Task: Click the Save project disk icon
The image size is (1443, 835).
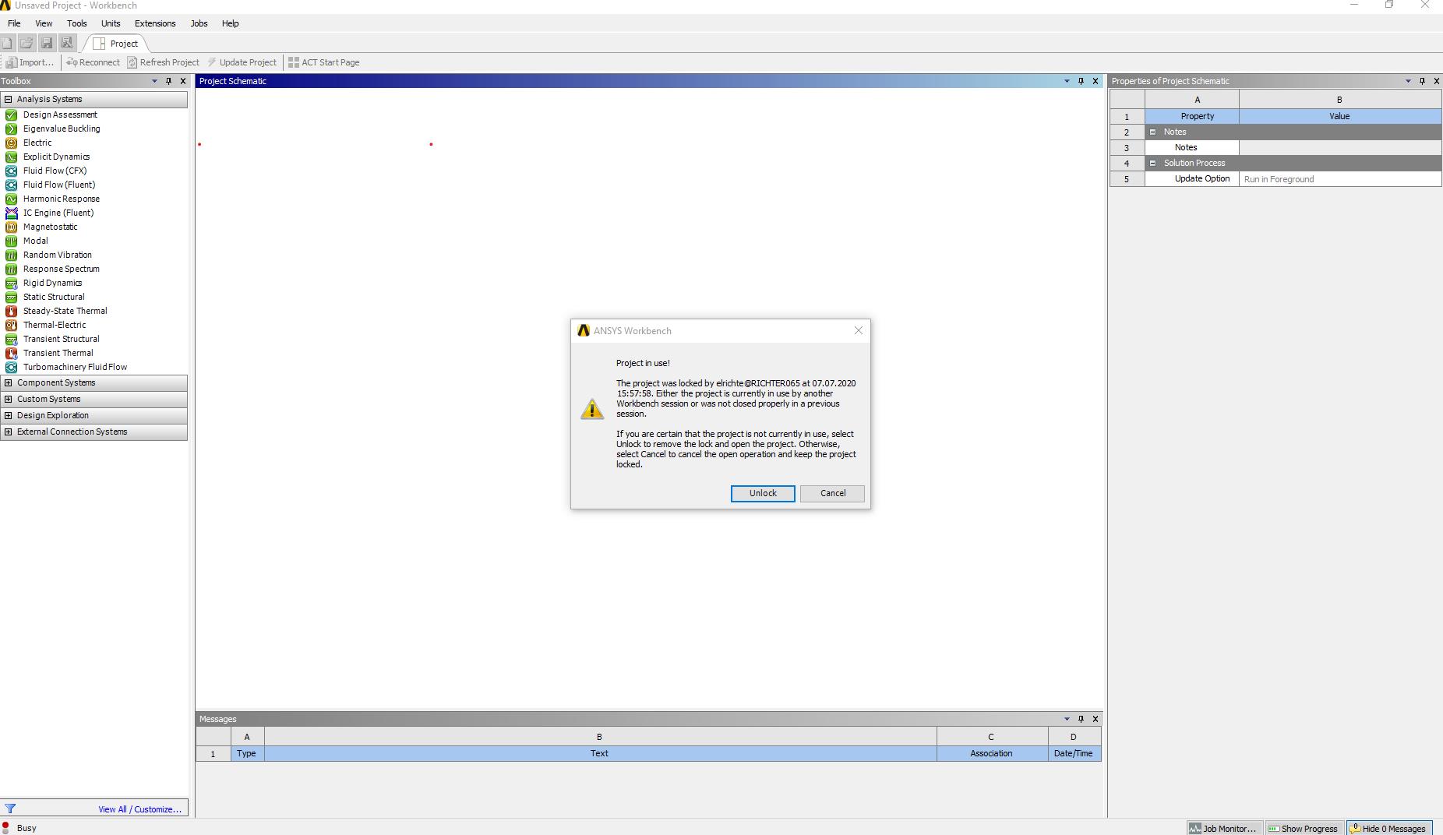Action: coord(47,44)
